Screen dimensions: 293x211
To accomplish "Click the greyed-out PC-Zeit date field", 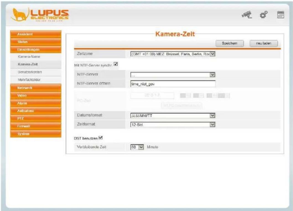I will [152, 96].
